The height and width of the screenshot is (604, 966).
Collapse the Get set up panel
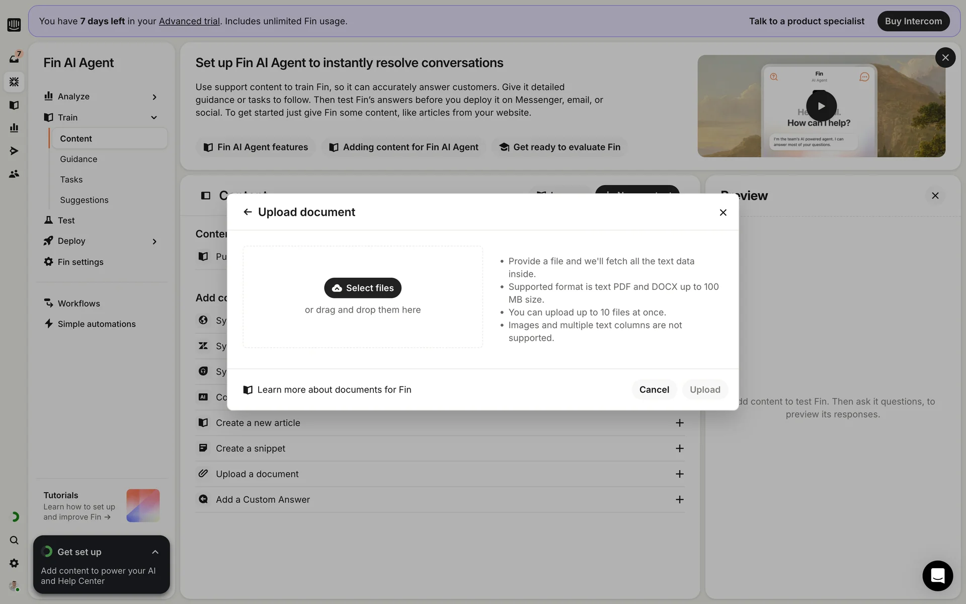(x=155, y=552)
